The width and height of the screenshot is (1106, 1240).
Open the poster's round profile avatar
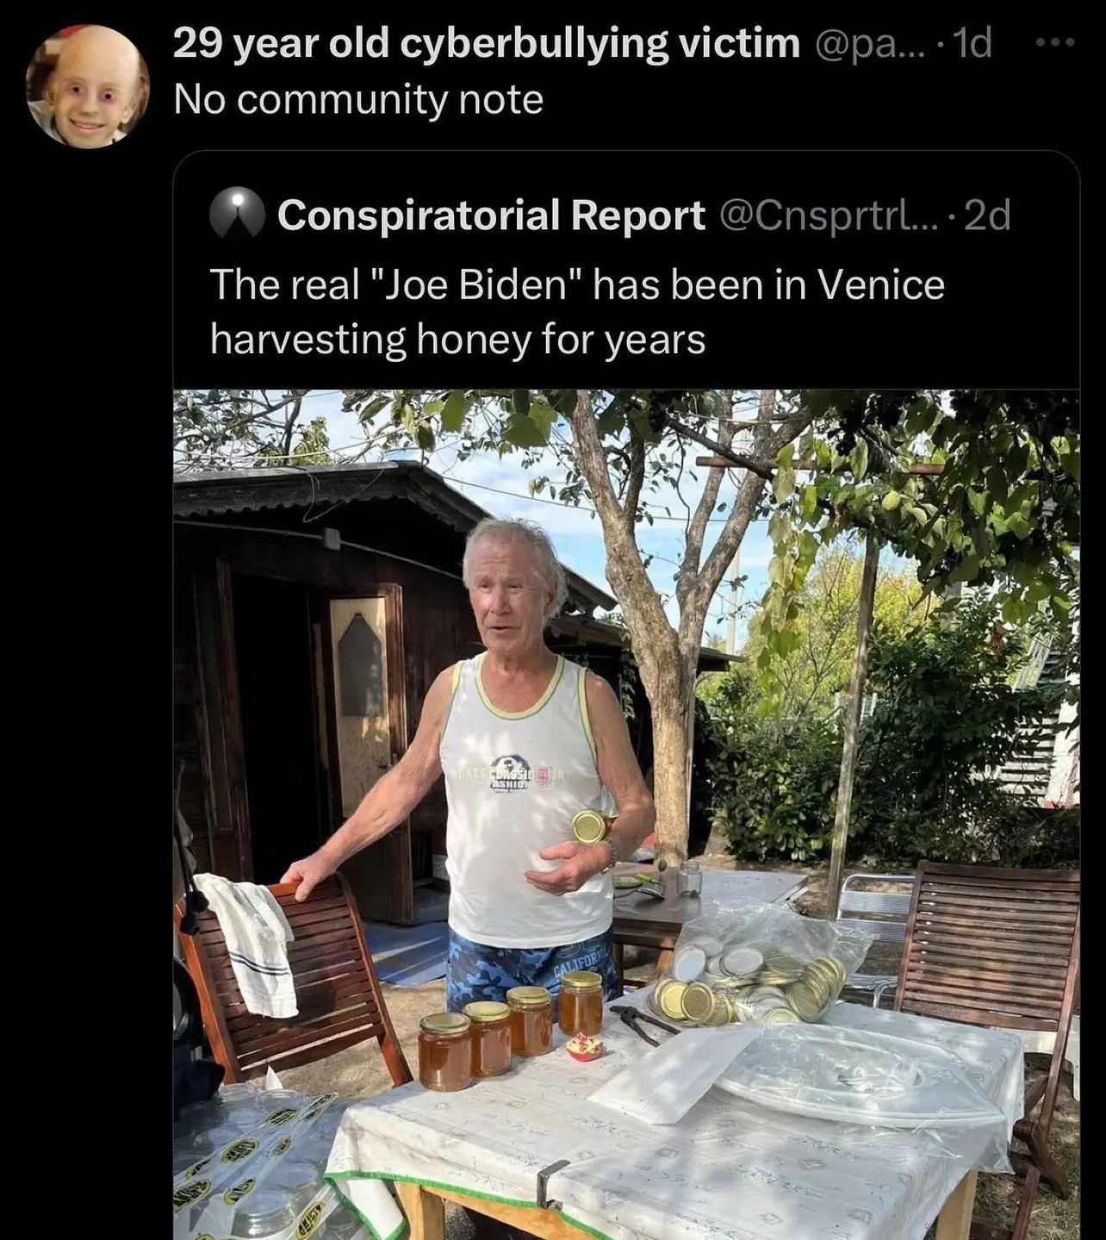(x=88, y=87)
